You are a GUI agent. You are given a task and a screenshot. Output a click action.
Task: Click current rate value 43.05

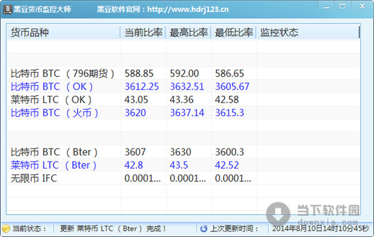point(136,100)
